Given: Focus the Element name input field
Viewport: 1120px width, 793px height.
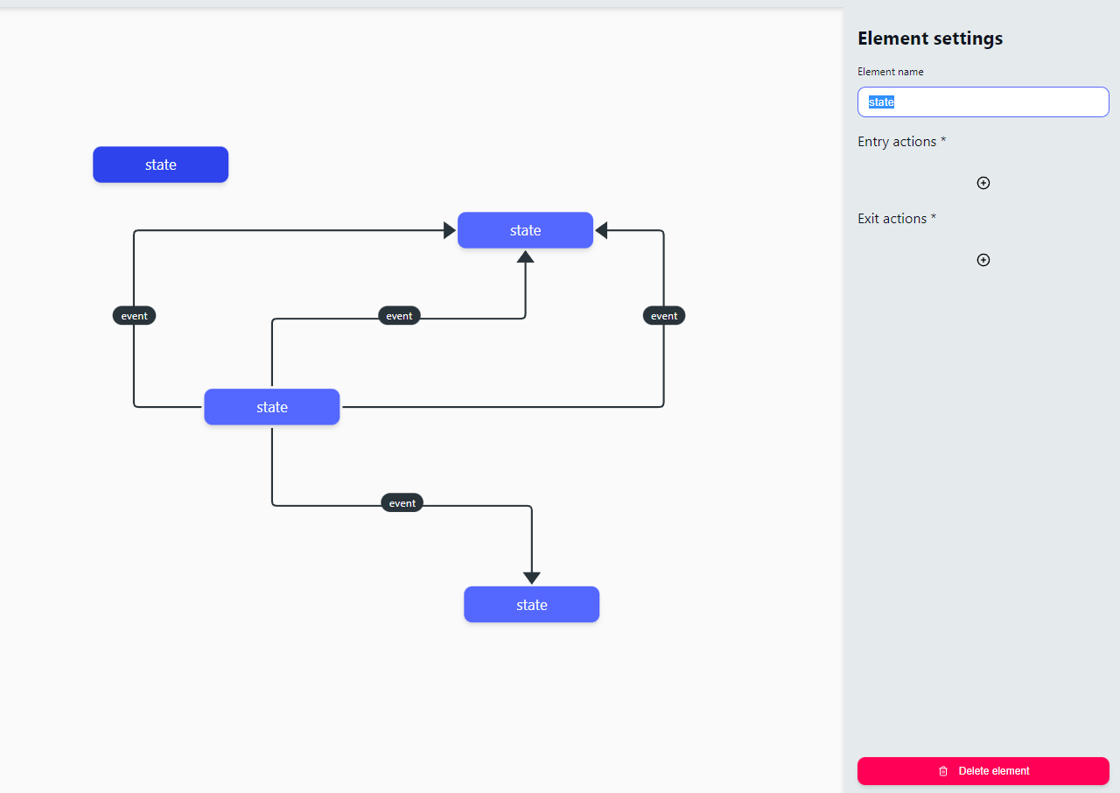Looking at the screenshot, I should pyautogui.click(x=983, y=102).
